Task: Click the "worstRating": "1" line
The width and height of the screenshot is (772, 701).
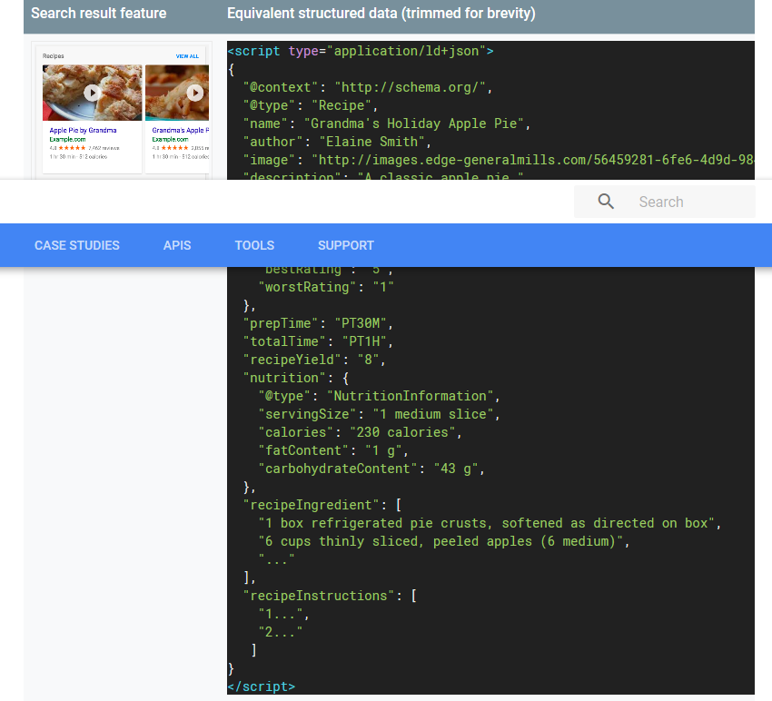Action: coord(326,287)
